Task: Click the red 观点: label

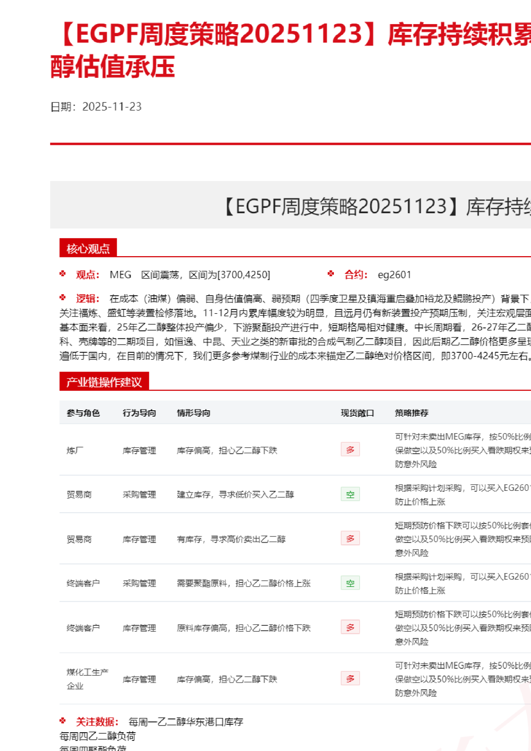Action: [x=88, y=274]
